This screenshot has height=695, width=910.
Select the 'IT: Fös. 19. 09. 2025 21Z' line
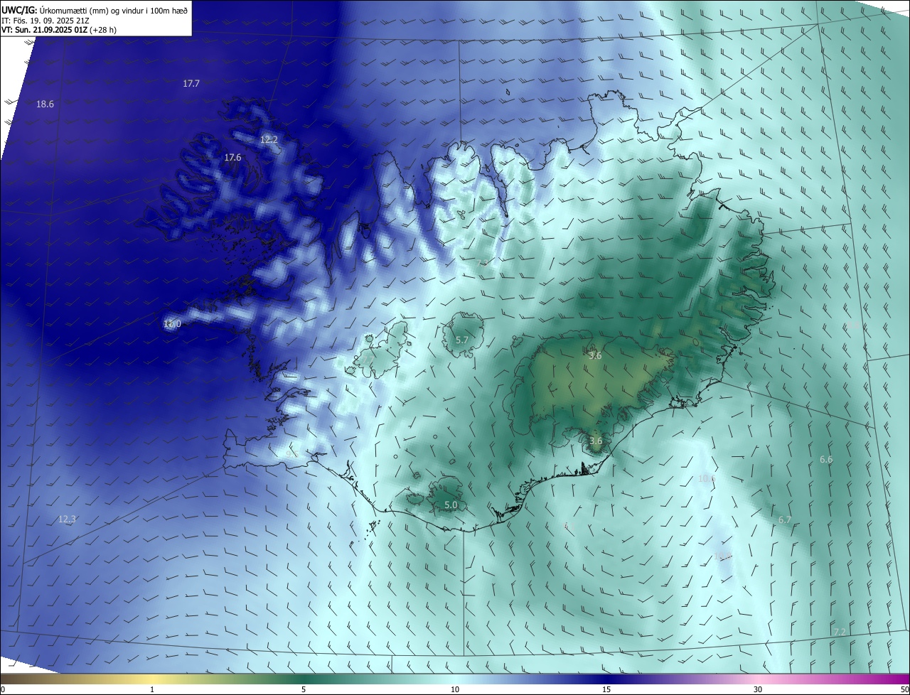(x=45, y=21)
